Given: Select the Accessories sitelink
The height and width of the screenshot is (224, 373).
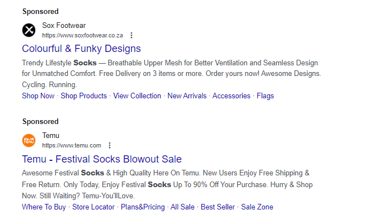Looking at the screenshot, I should click(232, 96).
